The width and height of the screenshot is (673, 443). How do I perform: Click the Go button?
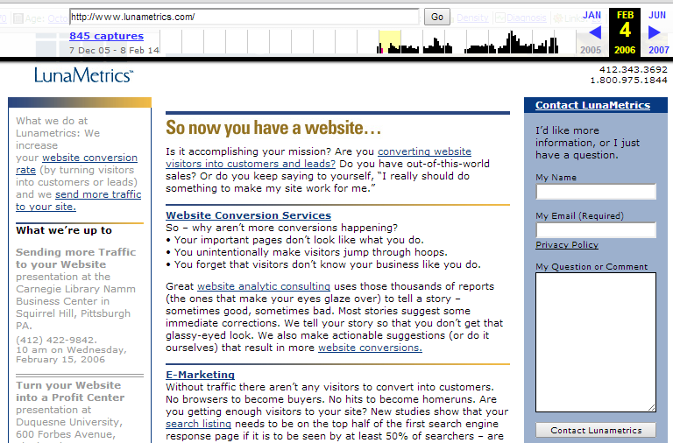coord(437,17)
